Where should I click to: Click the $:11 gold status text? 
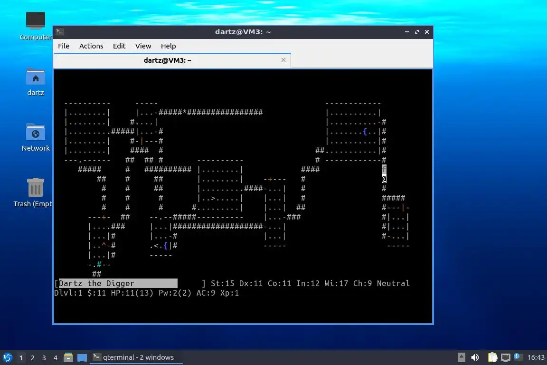[x=97, y=293]
